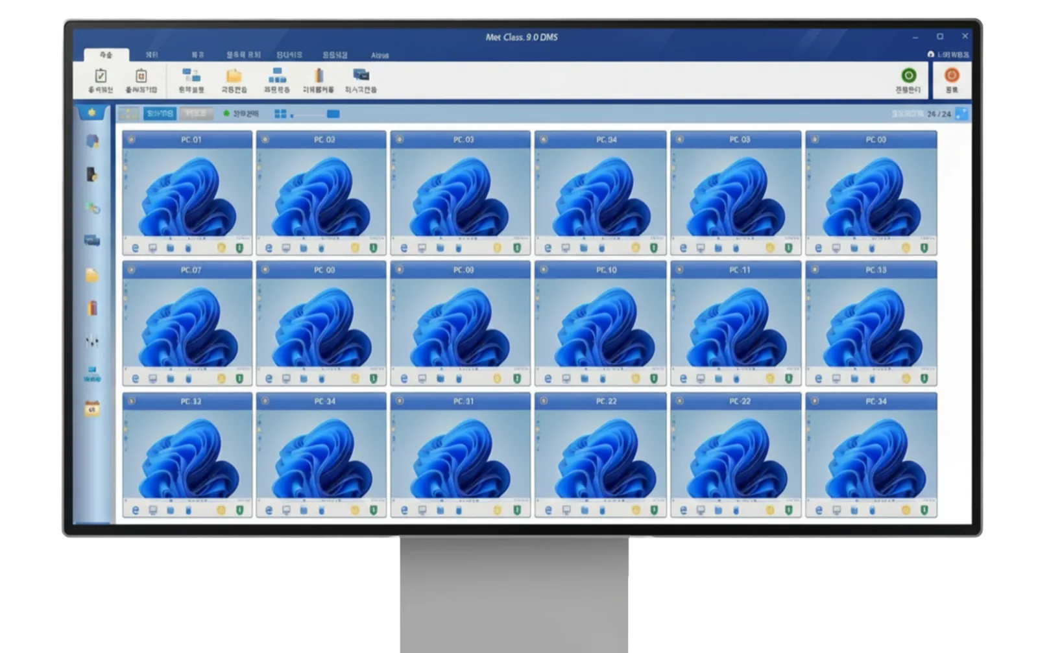Click the clipboard with red mark ribbon icon
This screenshot has width=1038, height=653.
tap(141, 76)
